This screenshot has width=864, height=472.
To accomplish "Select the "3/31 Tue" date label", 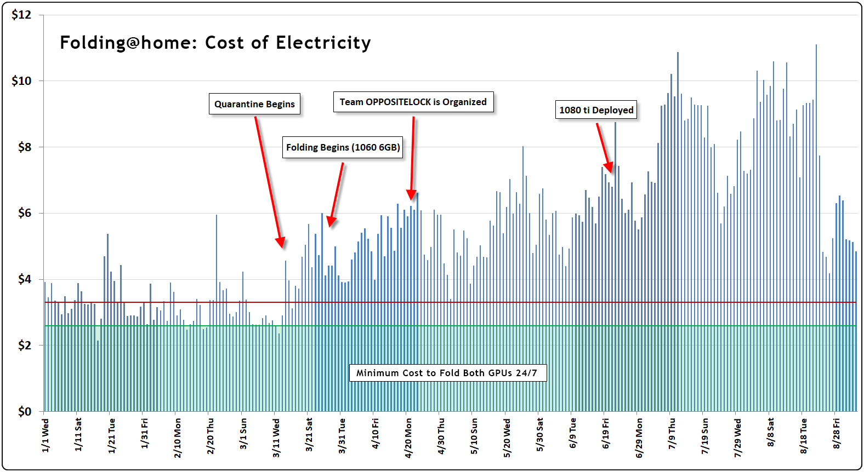I will pos(342,436).
